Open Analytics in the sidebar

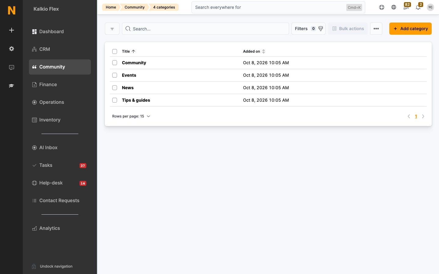click(60, 228)
